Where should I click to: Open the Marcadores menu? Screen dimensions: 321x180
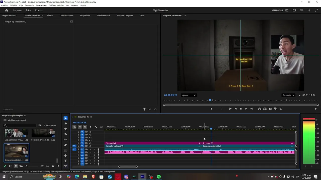[41, 5]
